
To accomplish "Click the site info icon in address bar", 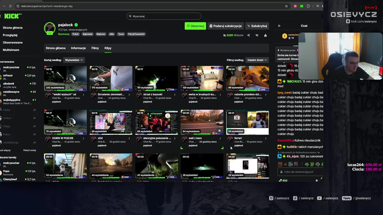I will (18, 6).
